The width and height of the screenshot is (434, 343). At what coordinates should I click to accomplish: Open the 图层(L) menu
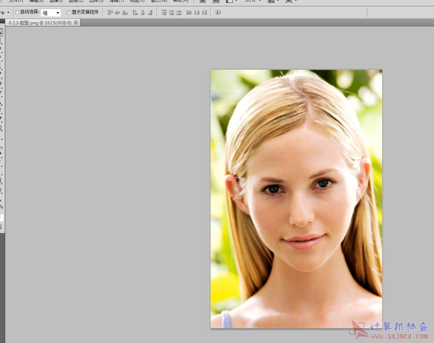click(x=76, y=1)
